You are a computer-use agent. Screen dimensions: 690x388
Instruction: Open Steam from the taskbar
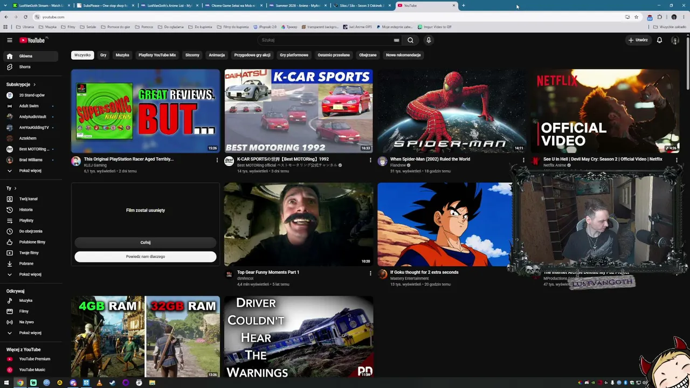[112, 383]
